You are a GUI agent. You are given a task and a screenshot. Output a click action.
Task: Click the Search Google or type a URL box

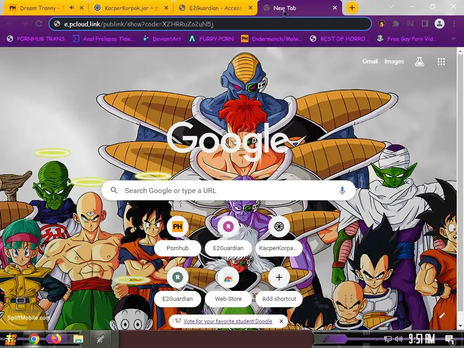click(228, 190)
